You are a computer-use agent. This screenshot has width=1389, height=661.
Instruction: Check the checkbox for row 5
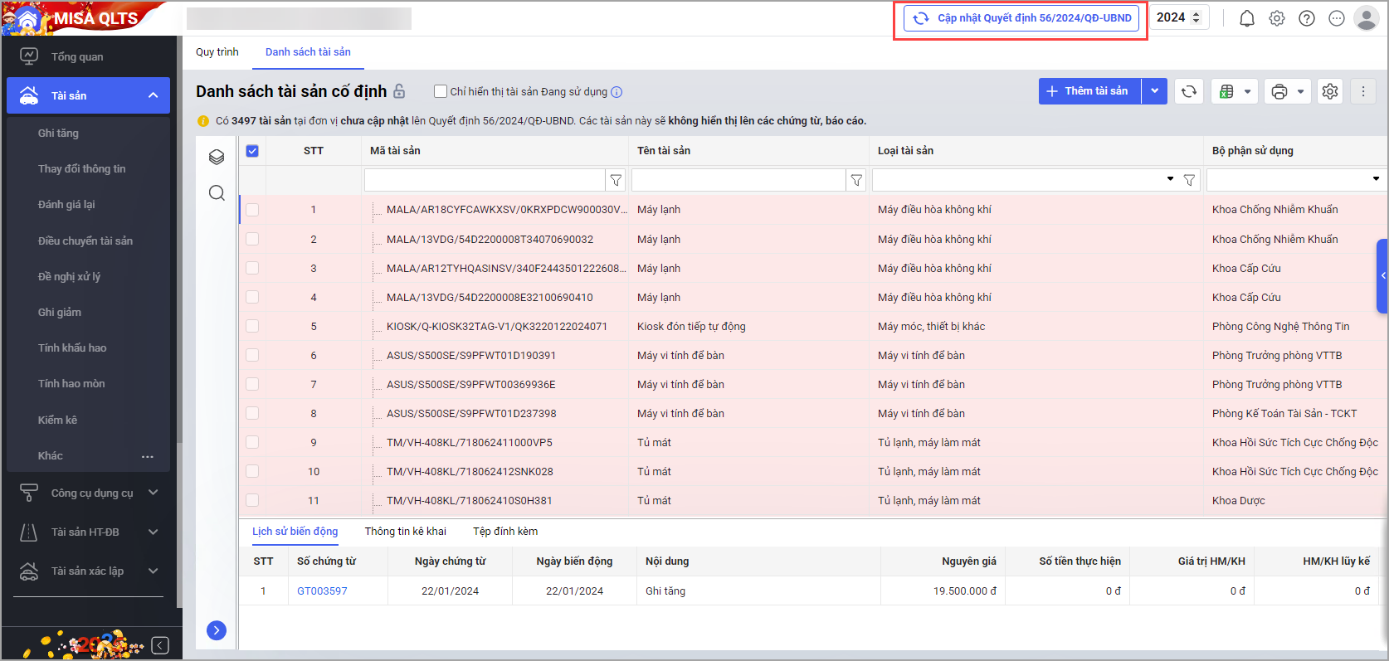252,327
